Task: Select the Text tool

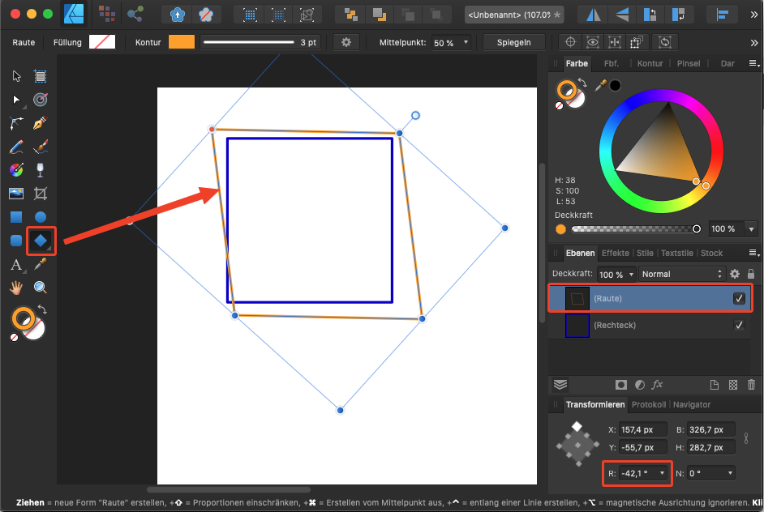Action: pos(18,265)
